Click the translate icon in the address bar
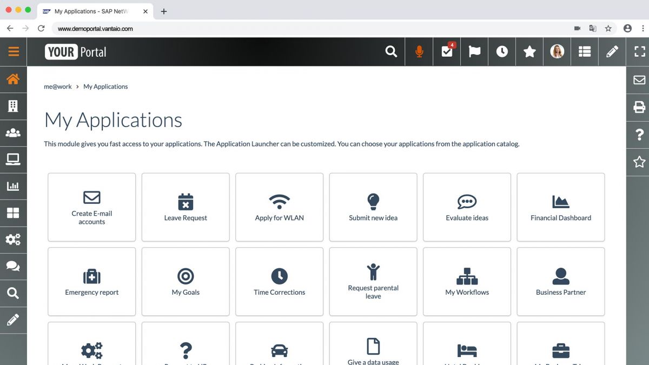 tap(593, 28)
